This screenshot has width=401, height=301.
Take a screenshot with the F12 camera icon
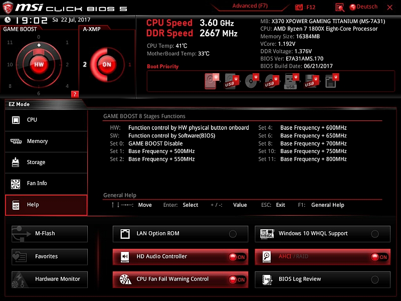pyautogui.click(x=299, y=8)
